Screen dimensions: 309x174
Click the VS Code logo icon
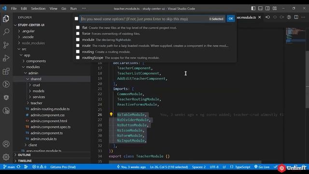coord(4,9)
